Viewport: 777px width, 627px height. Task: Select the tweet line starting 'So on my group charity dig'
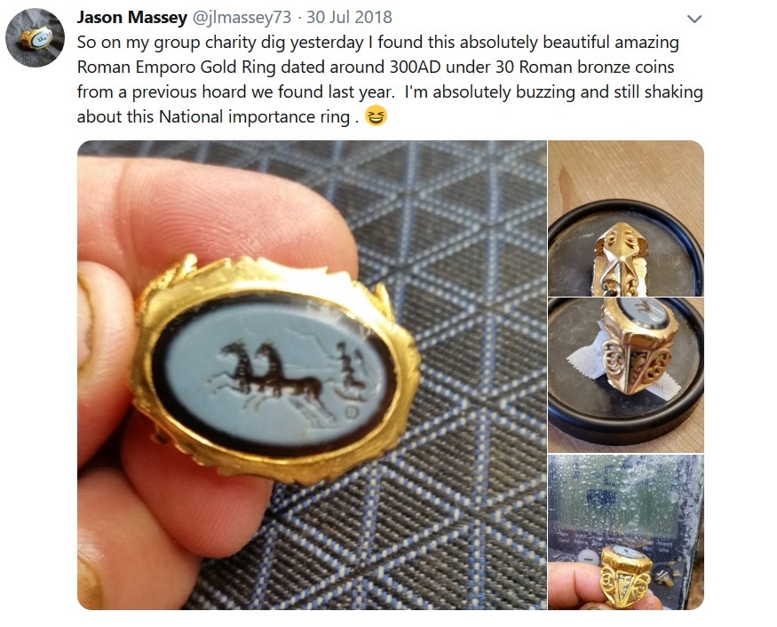pos(377,42)
